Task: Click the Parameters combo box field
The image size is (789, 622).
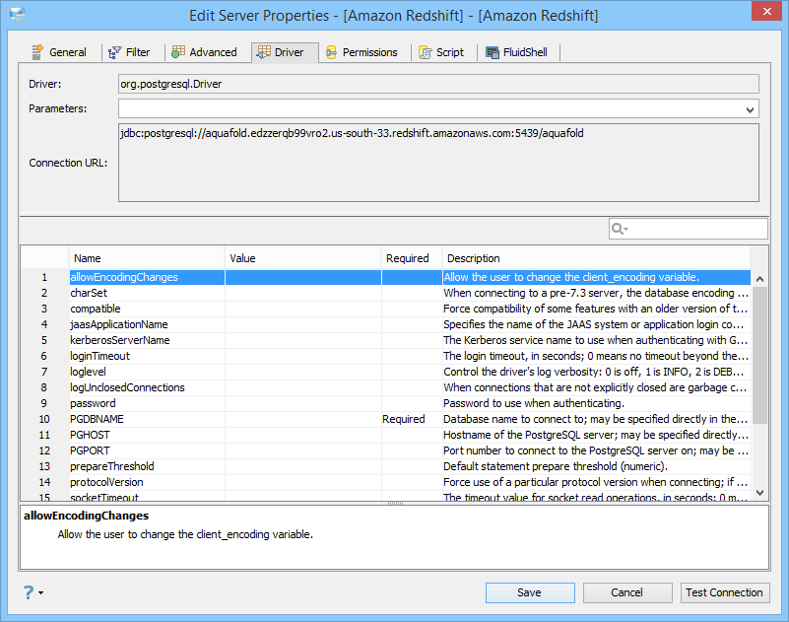Action: [x=438, y=108]
